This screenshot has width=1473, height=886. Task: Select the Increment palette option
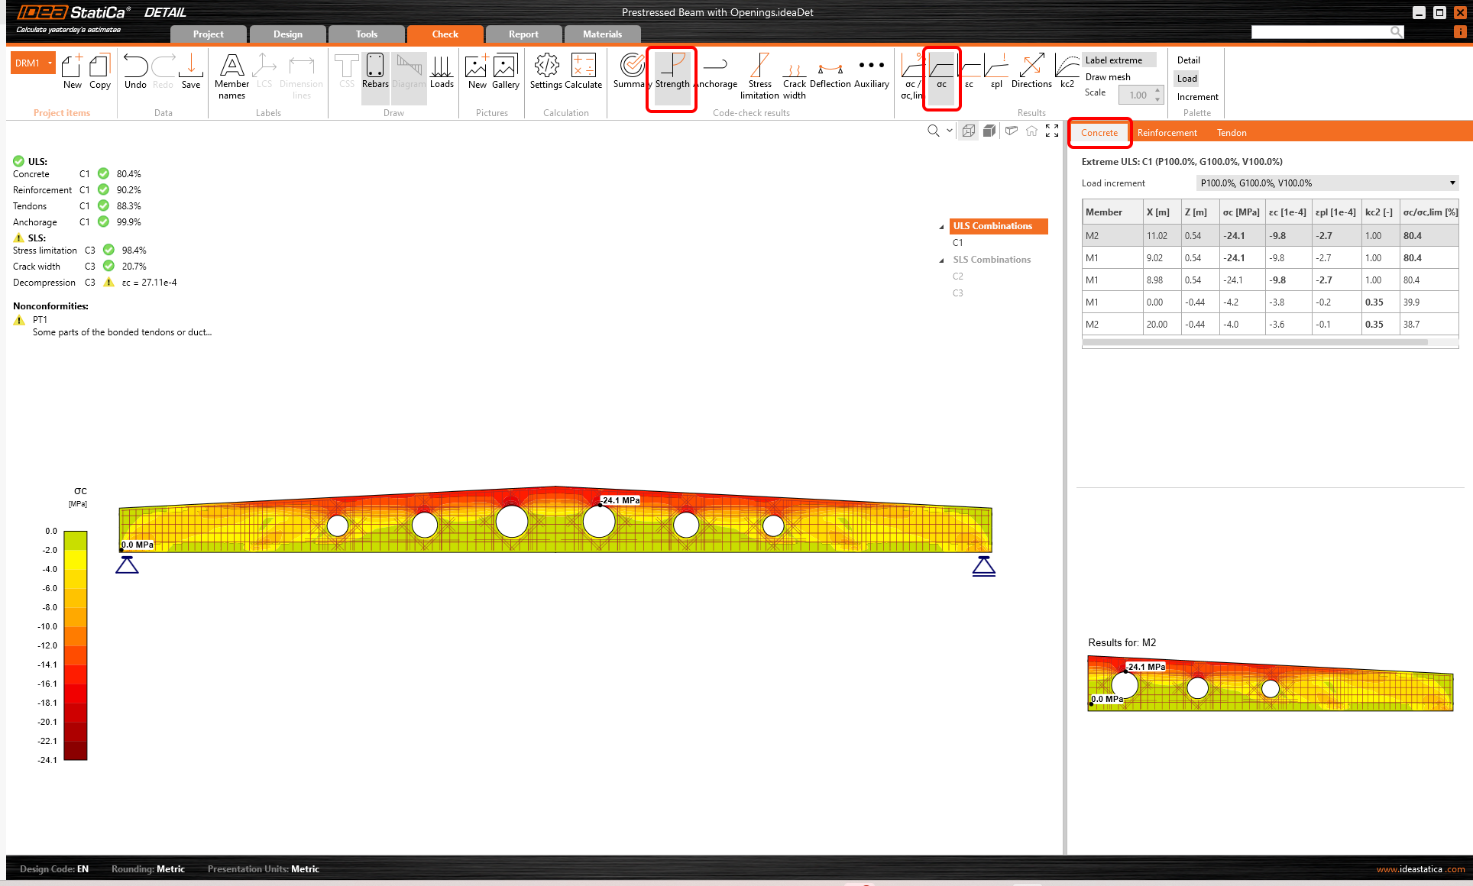click(1197, 97)
